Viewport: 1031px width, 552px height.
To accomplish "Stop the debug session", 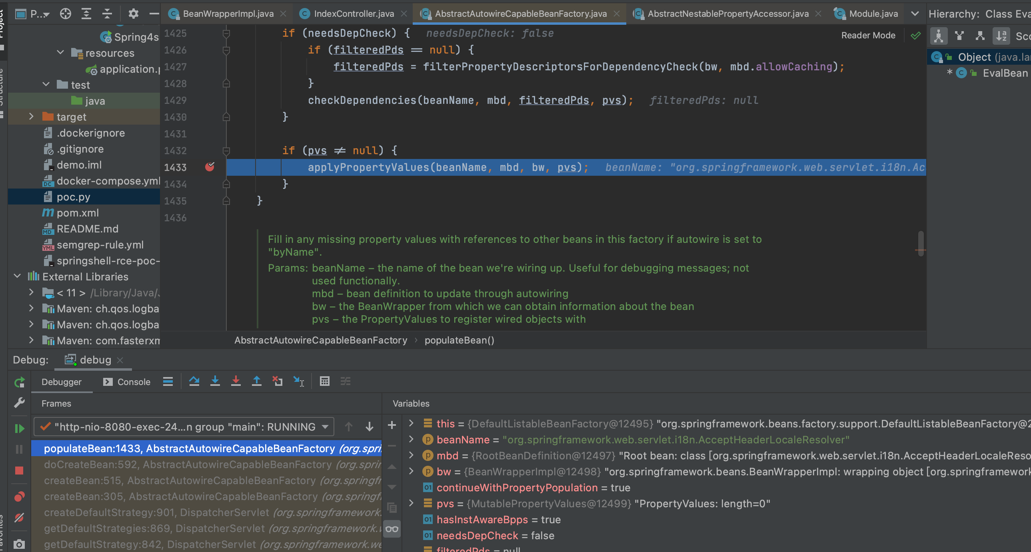I will pos(19,471).
